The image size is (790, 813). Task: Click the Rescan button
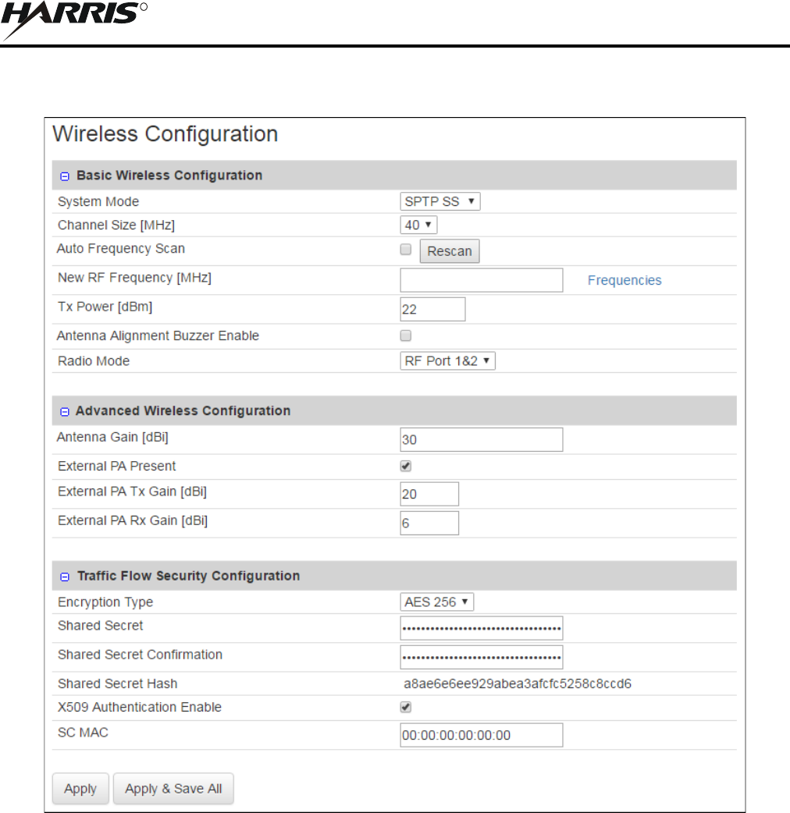click(x=449, y=251)
